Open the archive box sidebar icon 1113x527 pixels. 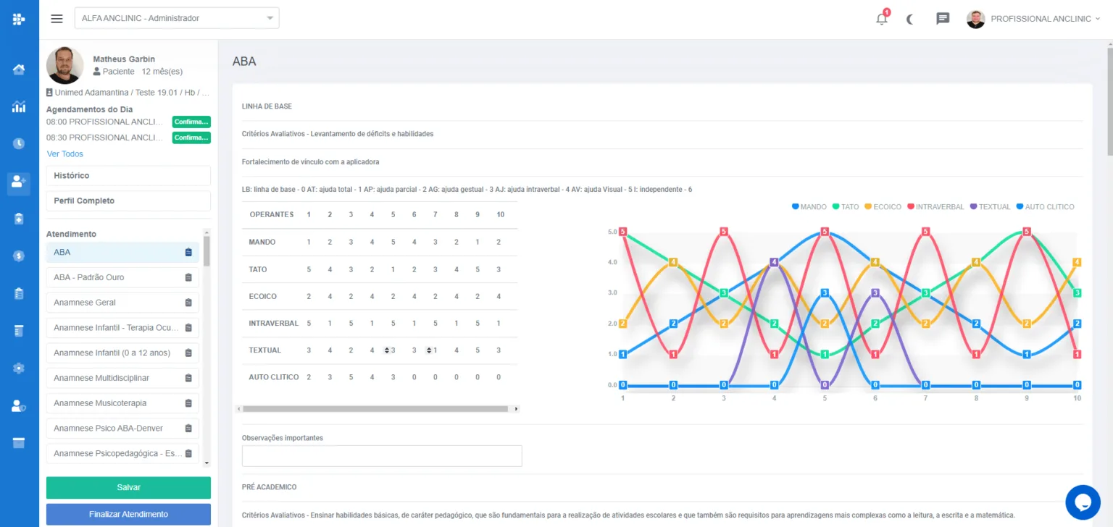19,442
